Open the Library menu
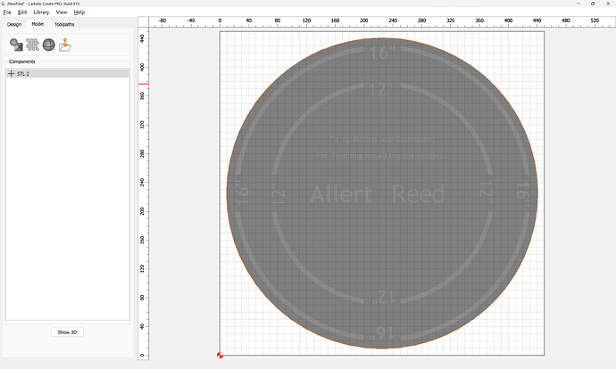Screen dimensions: 616x369 click(x=41, y=12)
